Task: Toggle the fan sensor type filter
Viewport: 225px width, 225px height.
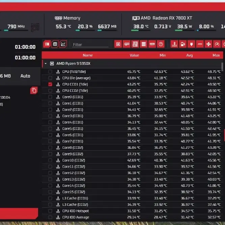Action: [208, 44]
